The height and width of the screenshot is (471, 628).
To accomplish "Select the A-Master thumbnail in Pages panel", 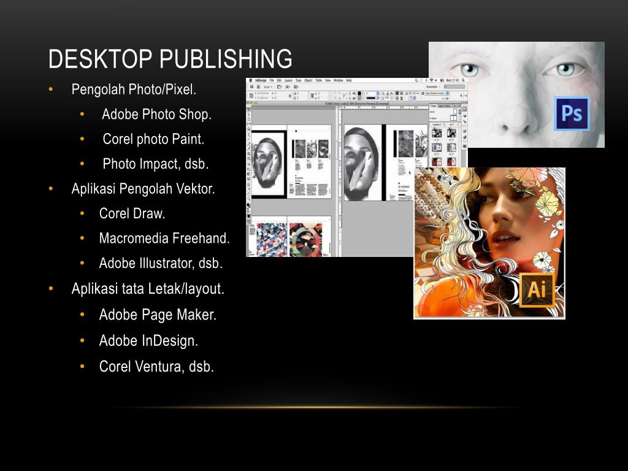I will click(x=453, y=118).
